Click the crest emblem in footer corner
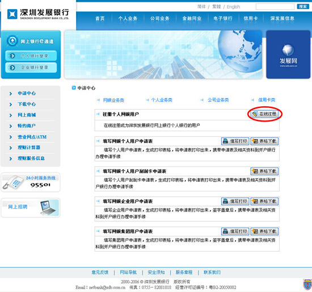Viewport: 312px width, 292px height. coord(307,284)
